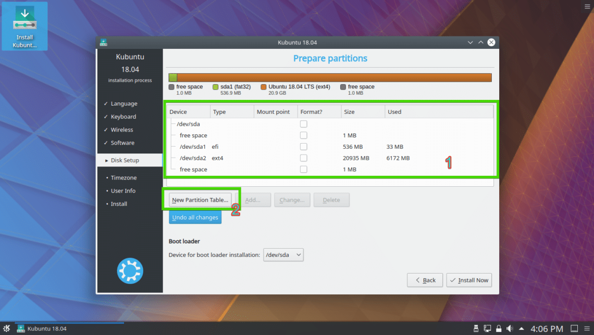This screenshot has width=594, height=335.
Task: Open panel settings hamburger in taskbar
Action: point(587,329)
